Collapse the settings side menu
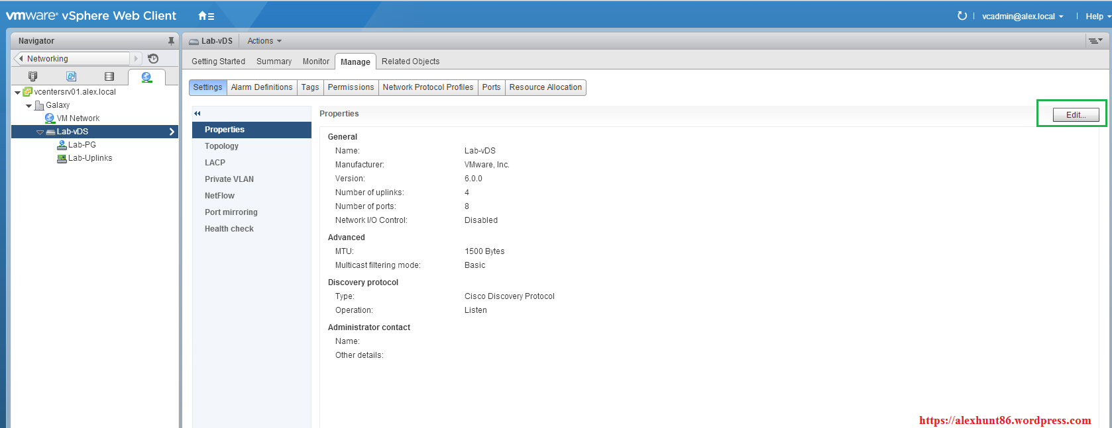The width and height of the screenshot is (1112, 428). coord(197,114)
